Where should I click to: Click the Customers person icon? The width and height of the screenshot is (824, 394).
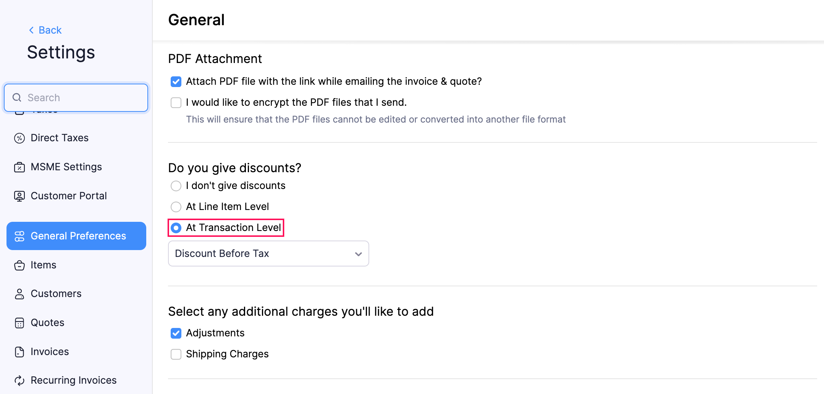(20, 294)
